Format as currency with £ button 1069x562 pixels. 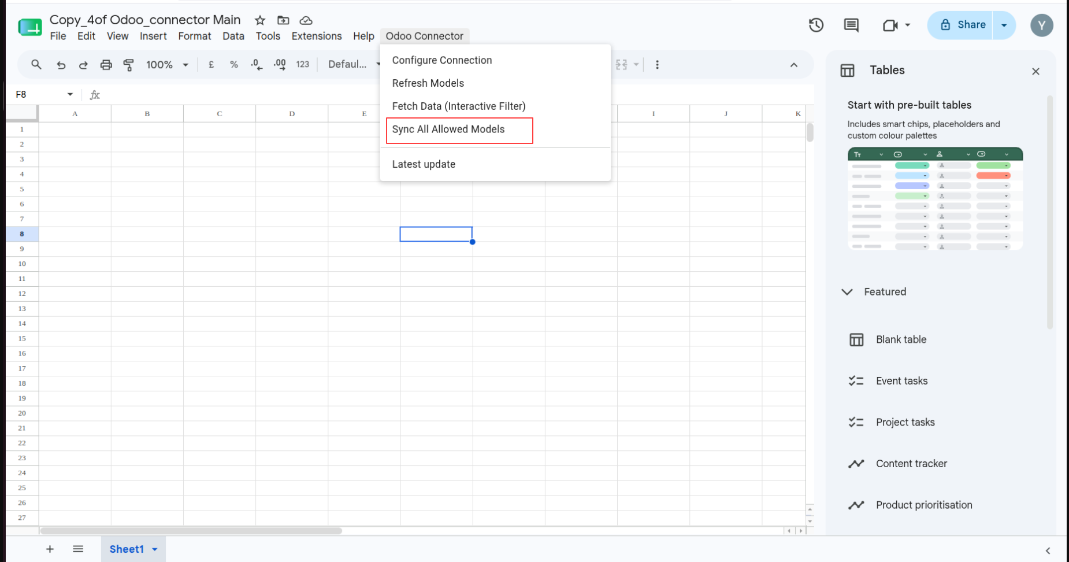tap(211, 65)
